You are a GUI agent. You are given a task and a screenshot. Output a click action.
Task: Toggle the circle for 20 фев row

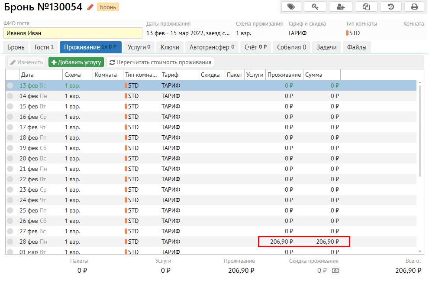click(10, 158)
